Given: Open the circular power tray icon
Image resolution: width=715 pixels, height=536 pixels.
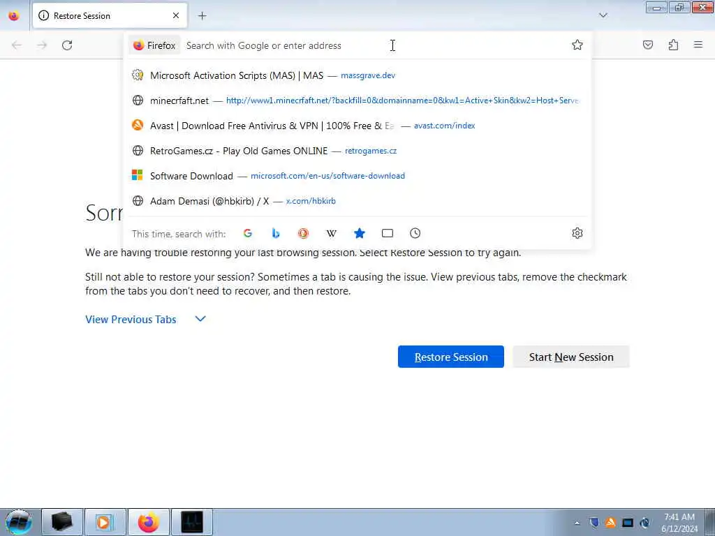Looking at the screenshot, I should point(644,523).
